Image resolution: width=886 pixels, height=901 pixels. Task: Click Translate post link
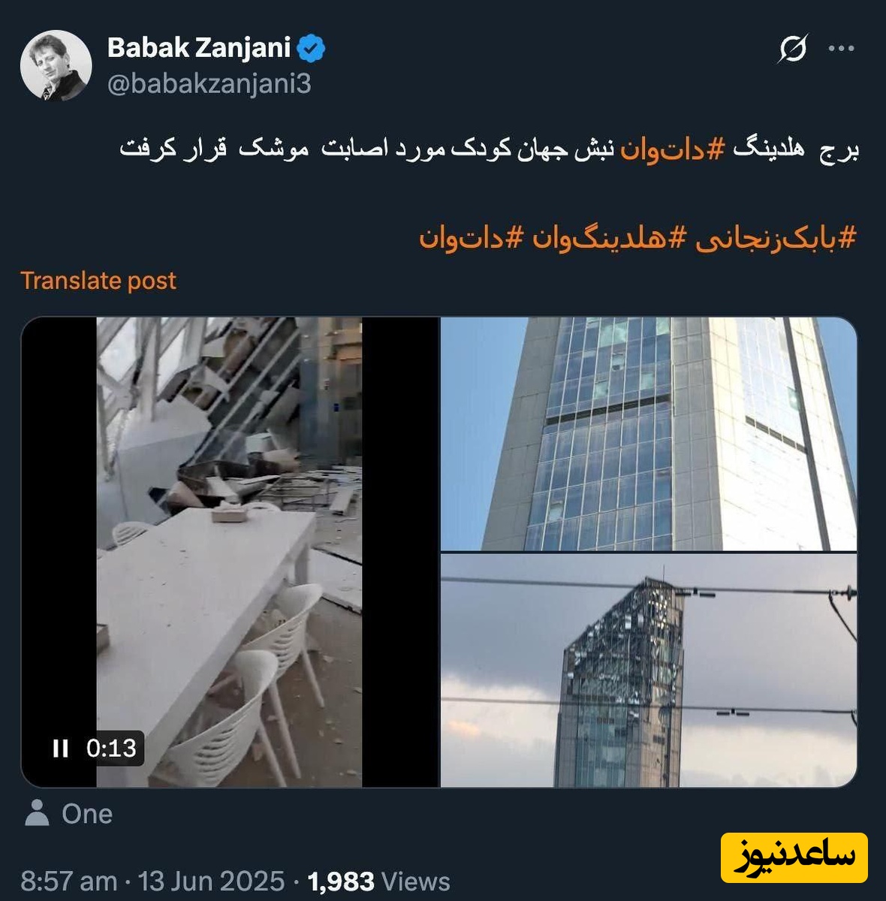coord(98,280)
